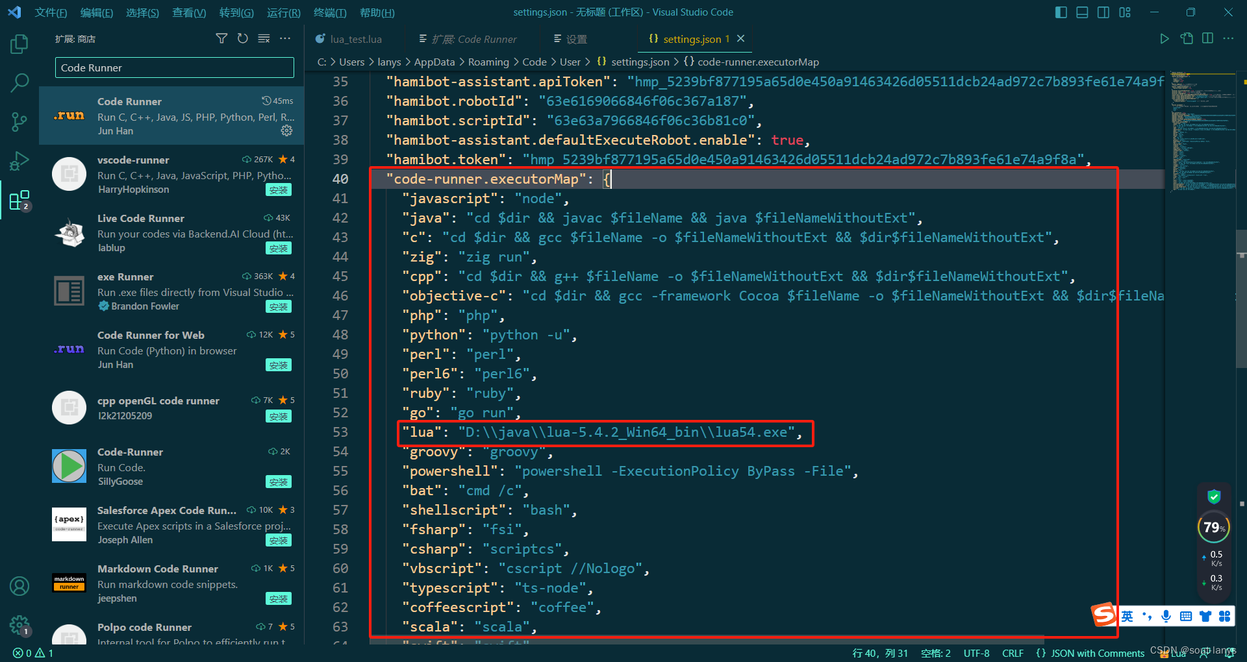
Task: Open the 帮助(H) menu
Action: (x=377, y=12)
